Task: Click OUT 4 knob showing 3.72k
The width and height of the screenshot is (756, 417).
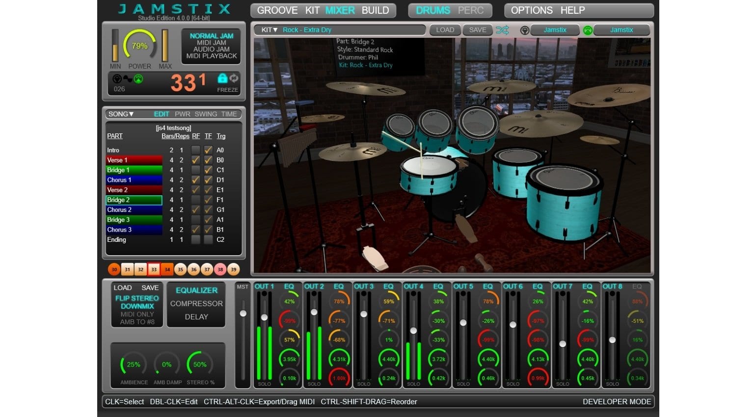Action: click(438, 359)
